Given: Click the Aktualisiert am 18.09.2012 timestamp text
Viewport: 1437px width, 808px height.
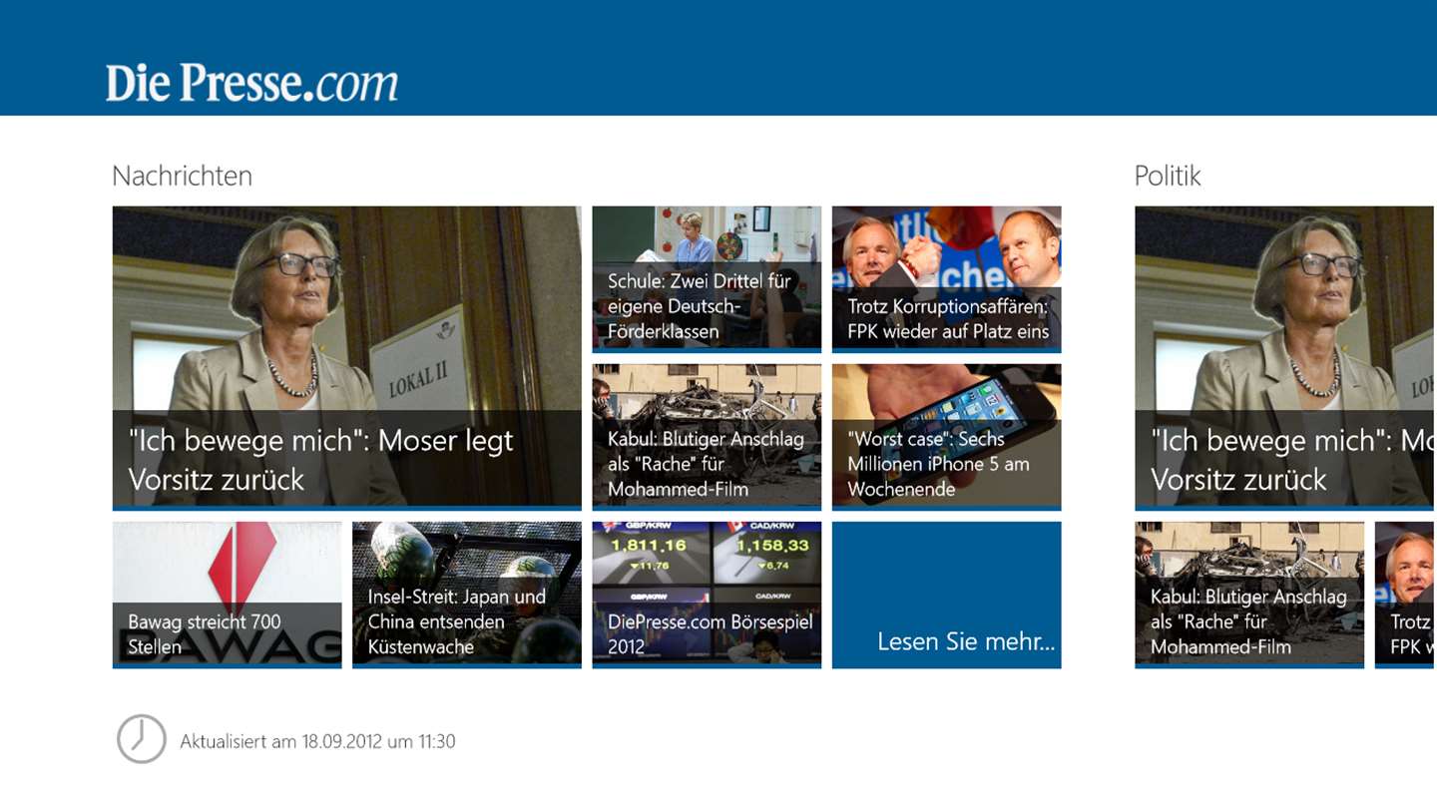Looking at the screenshot, I should tap(317, 741).
